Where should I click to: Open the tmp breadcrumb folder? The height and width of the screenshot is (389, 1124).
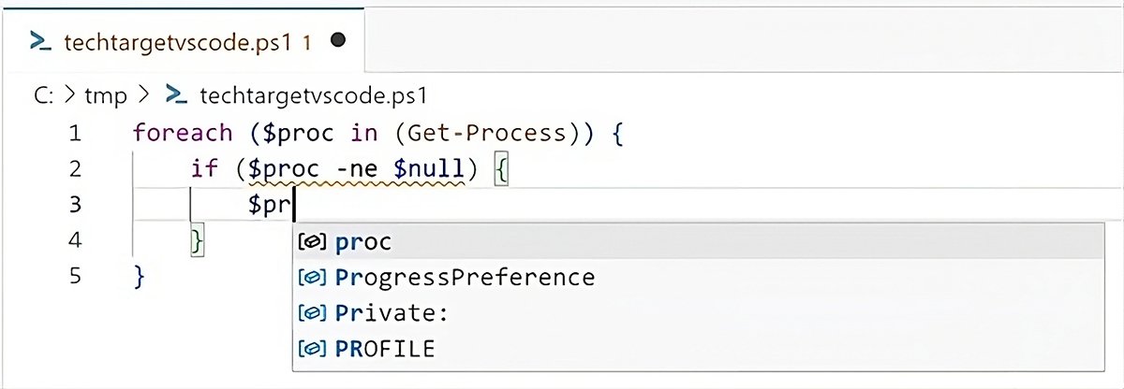[105, 94]
